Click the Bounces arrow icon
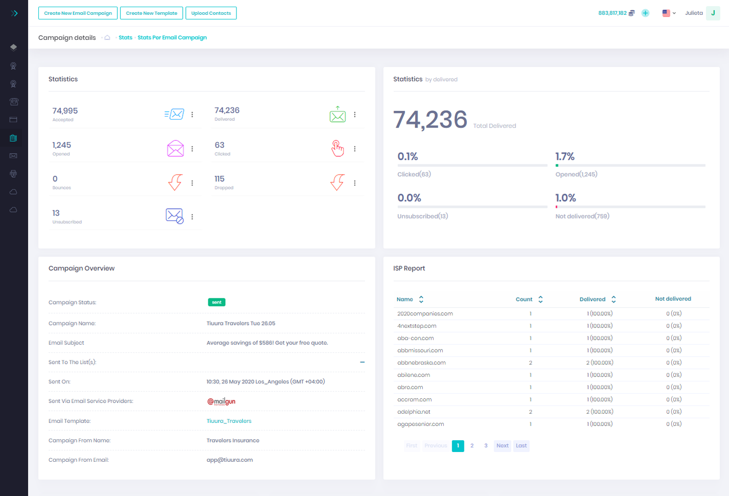 tap(175, 182)
